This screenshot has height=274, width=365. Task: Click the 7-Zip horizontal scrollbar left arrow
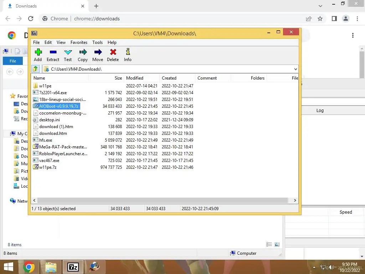(x=35, y=201)
